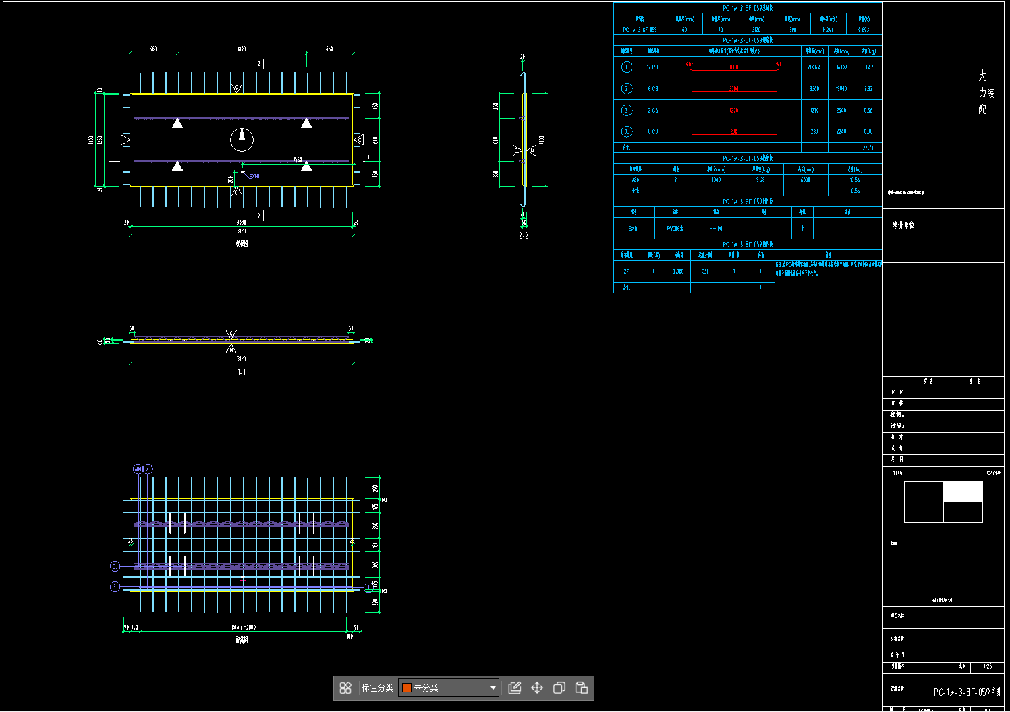Viewport: 1010px width, 712px height.
Task: Select the red 1880 rebar shape in the table
Action: (733, 66)
